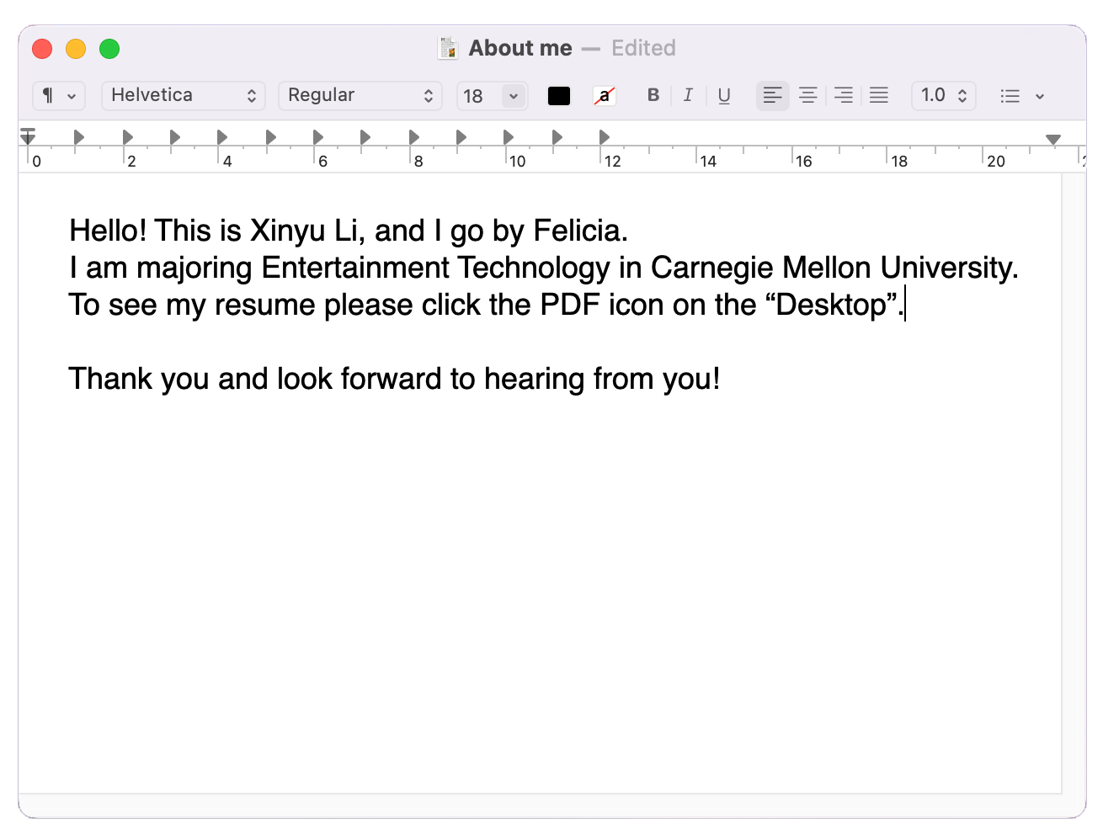Center align the text
This screenshot has height=840, width=1103.
pos(807,96)
